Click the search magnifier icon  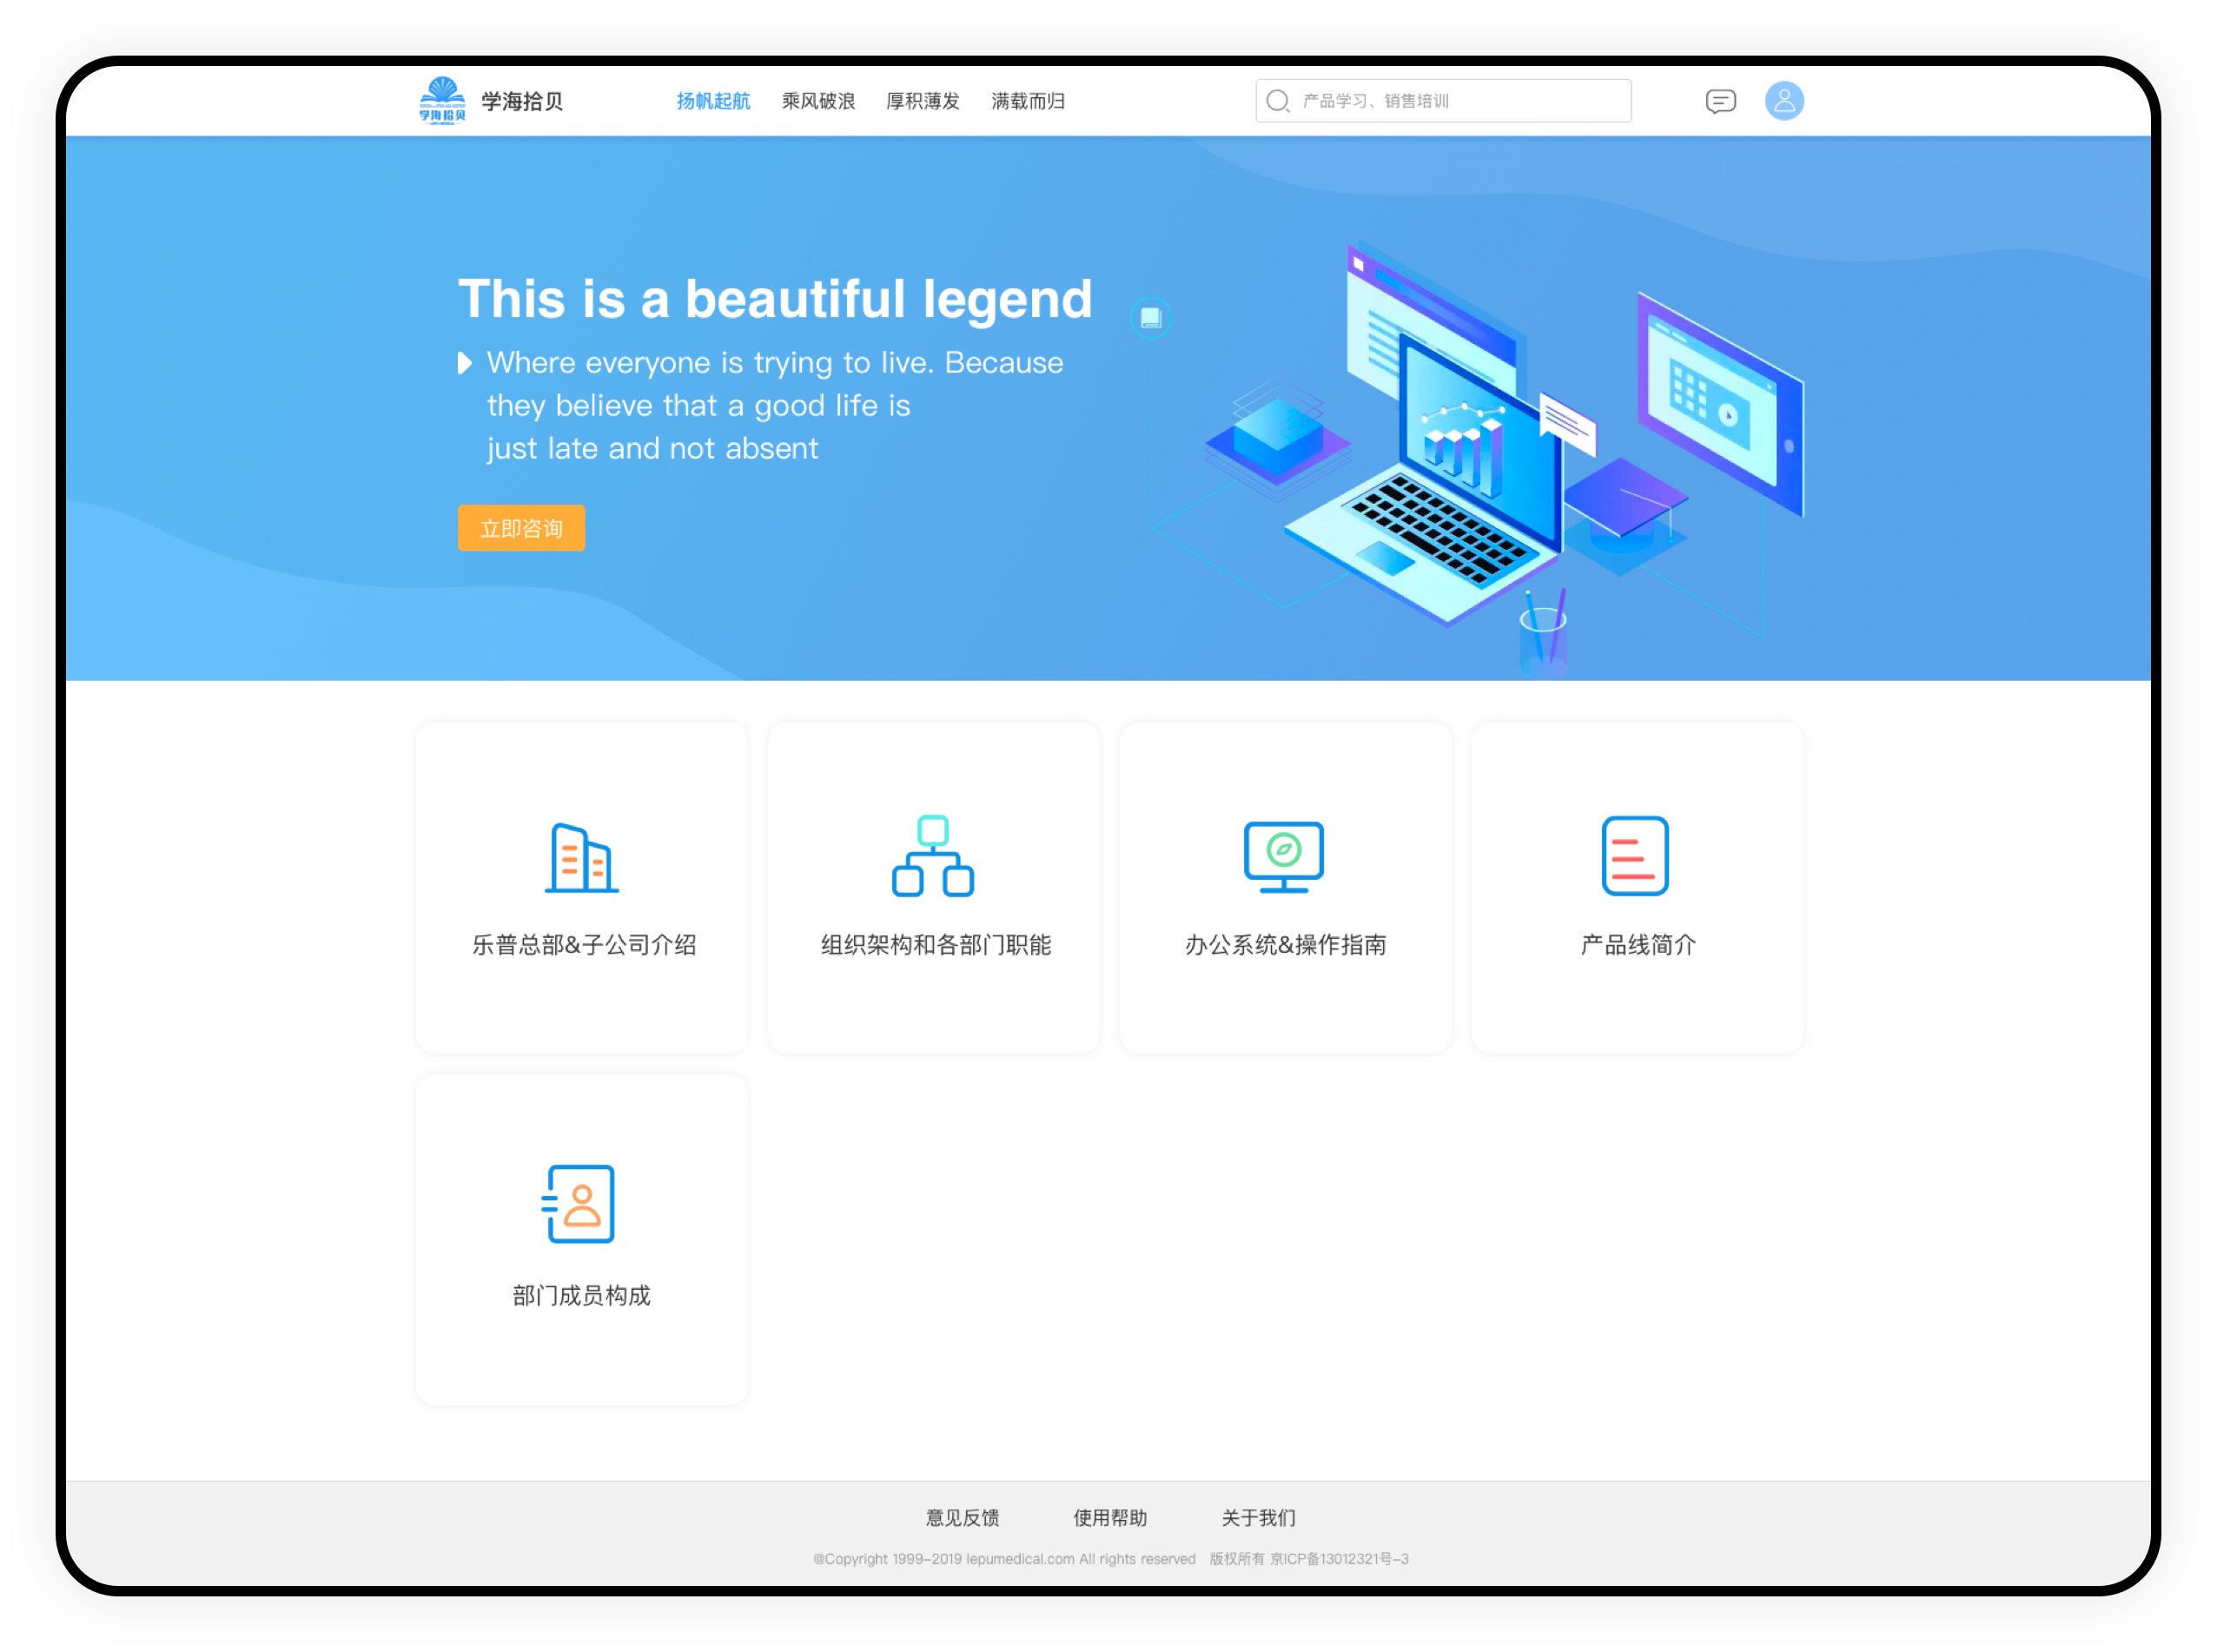pos(1277,101)
